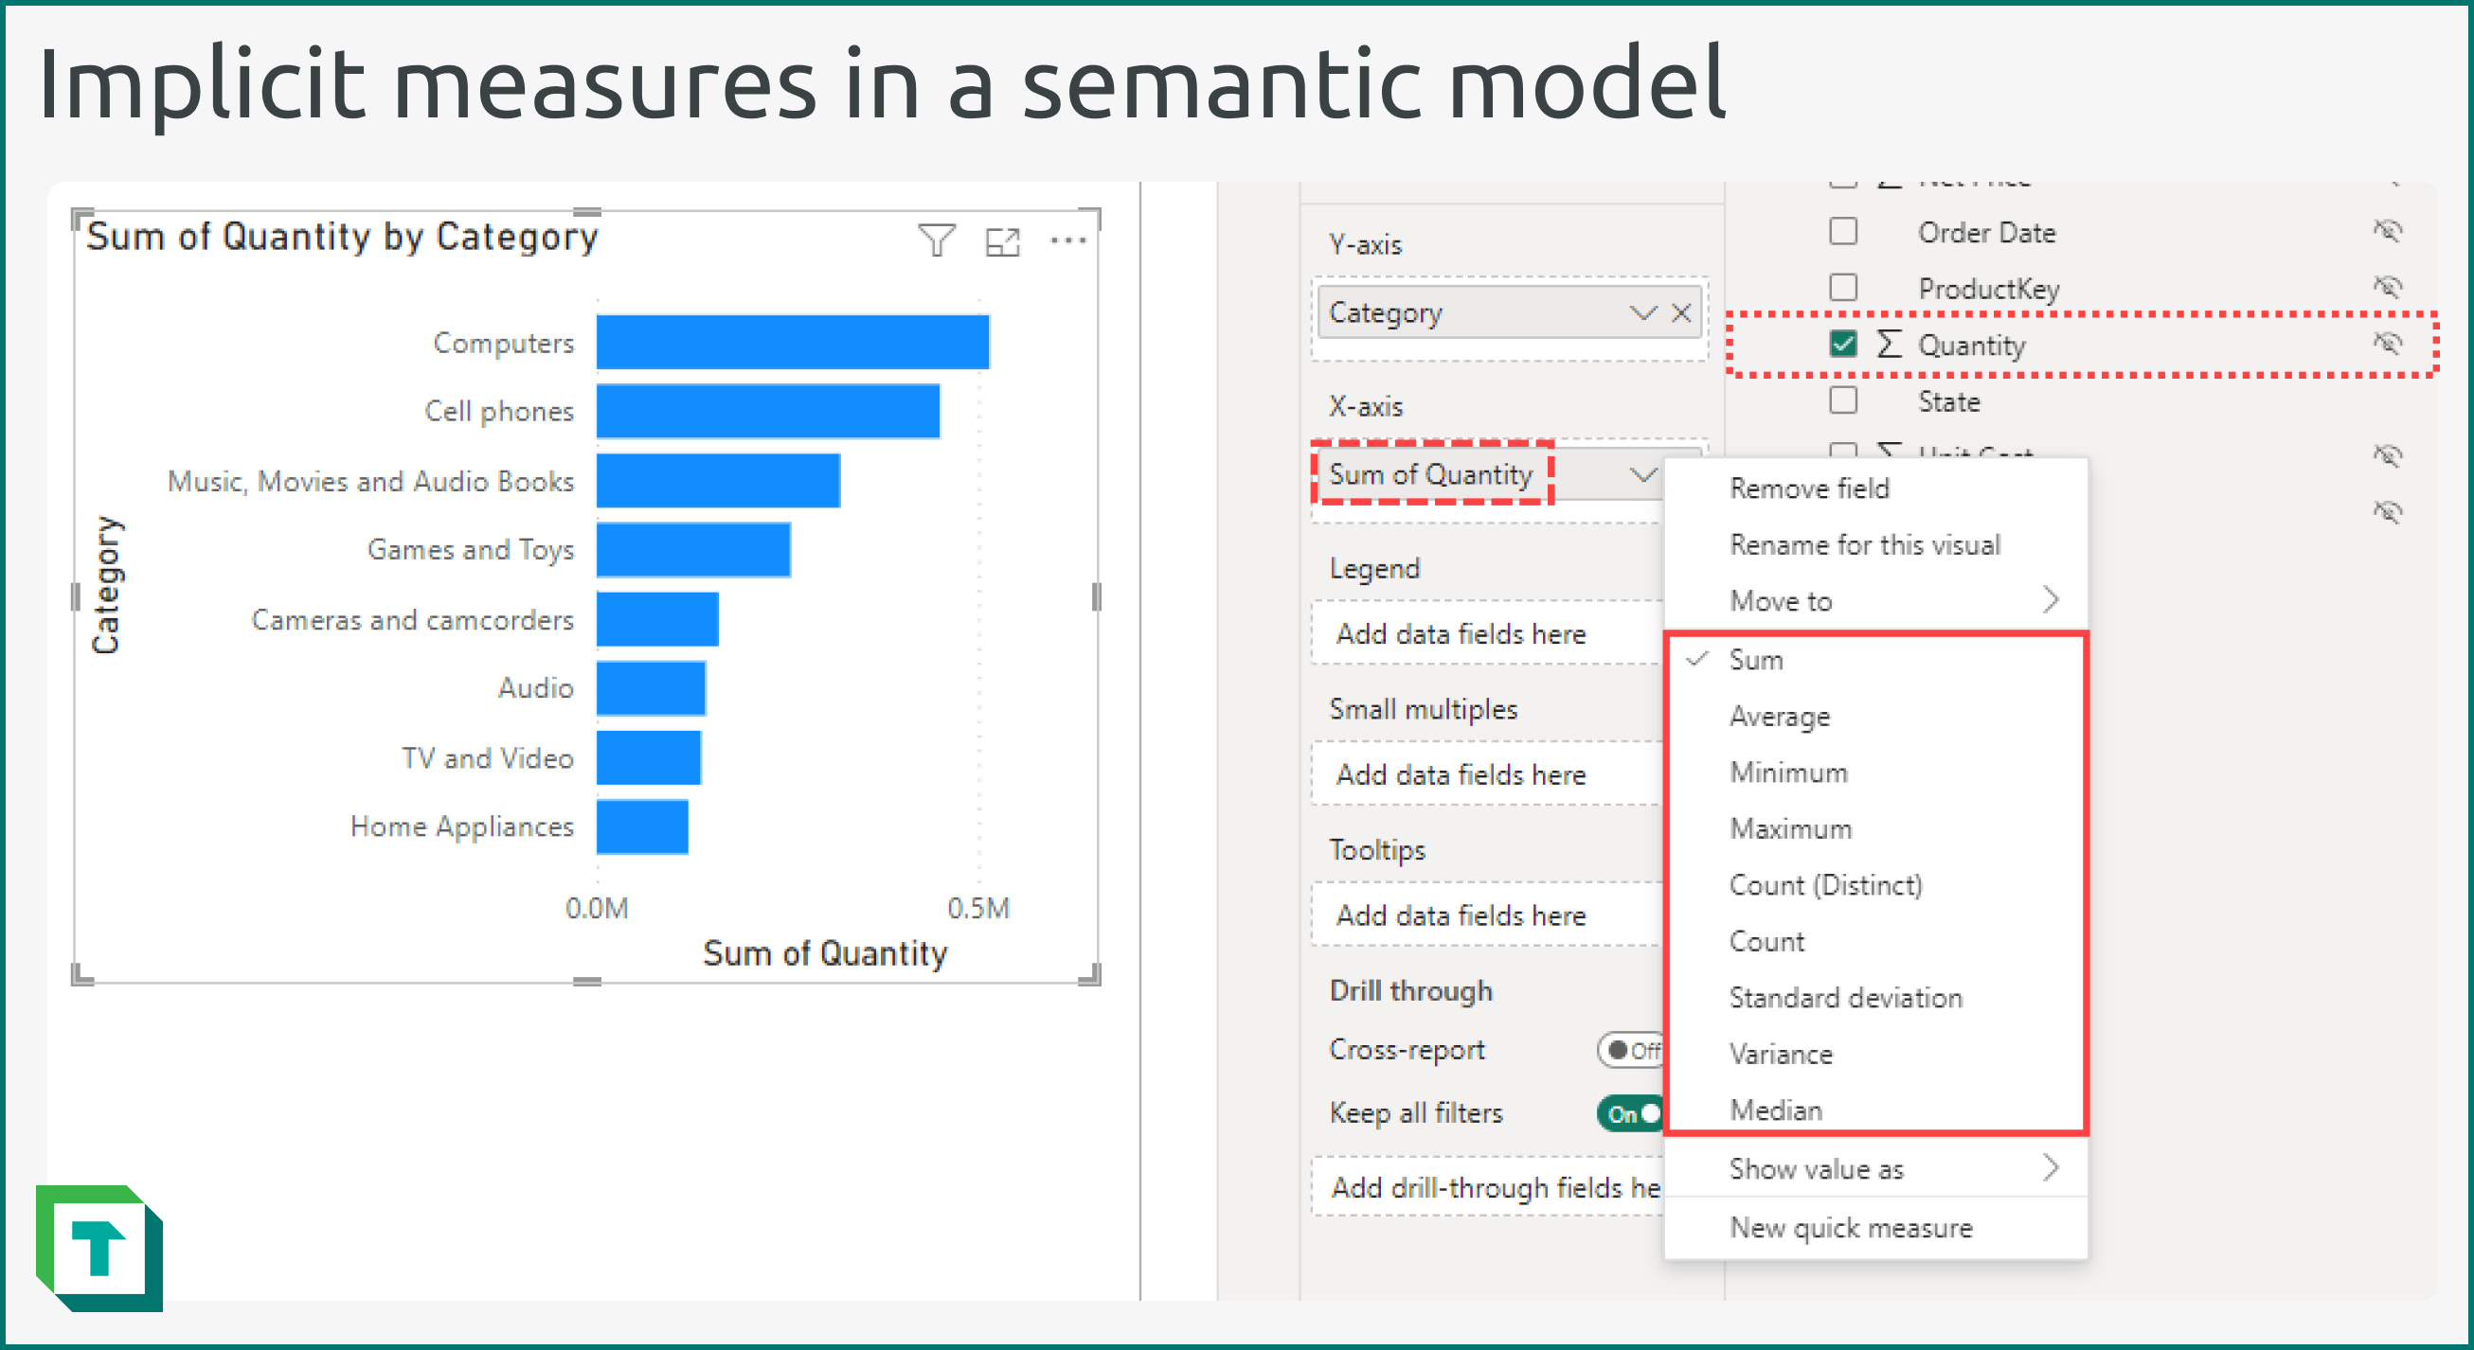This screenshot has height=1350, width=2474.
Task: Click the green logo in bottom corner
Action: click(100, 1248)
